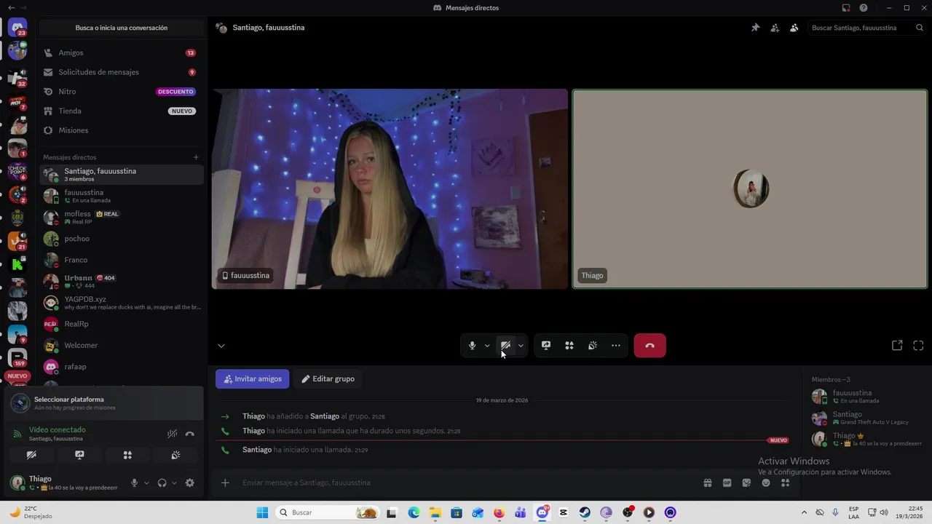Image resolution: width=932 pixels, height=524 pixels.
Task: Toggle member list visibility
Action: pyautogui.click(x=794, y=28)
